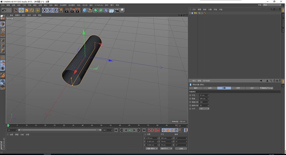
Task: Select the Rotate tool in toolbar
Action: click(32, 10)
